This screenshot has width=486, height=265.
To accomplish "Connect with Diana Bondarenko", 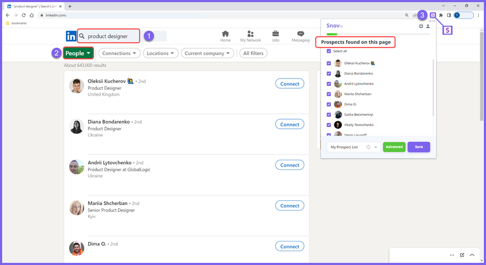I will [x=290, y=124].
